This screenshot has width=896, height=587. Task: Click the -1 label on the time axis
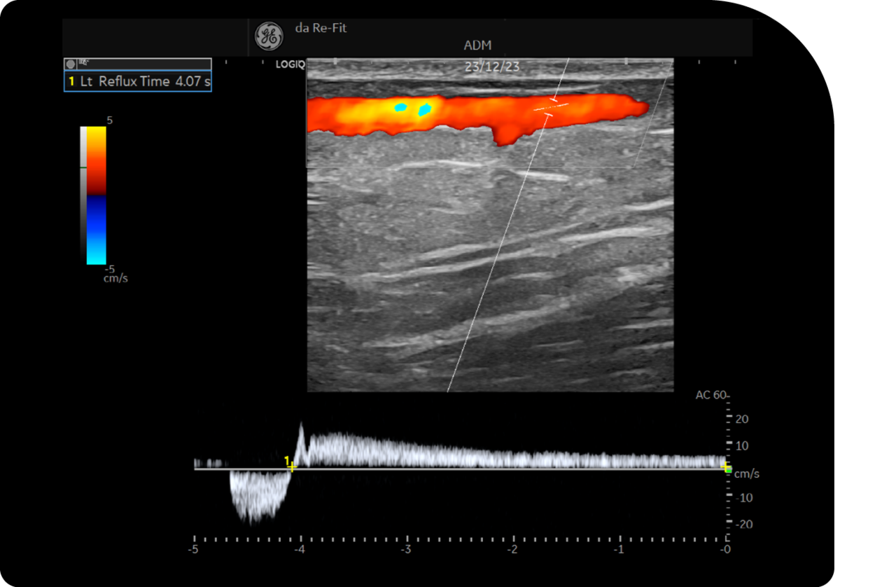point(619,550)
